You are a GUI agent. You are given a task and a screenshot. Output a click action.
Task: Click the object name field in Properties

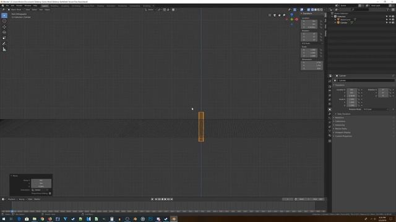366,81
